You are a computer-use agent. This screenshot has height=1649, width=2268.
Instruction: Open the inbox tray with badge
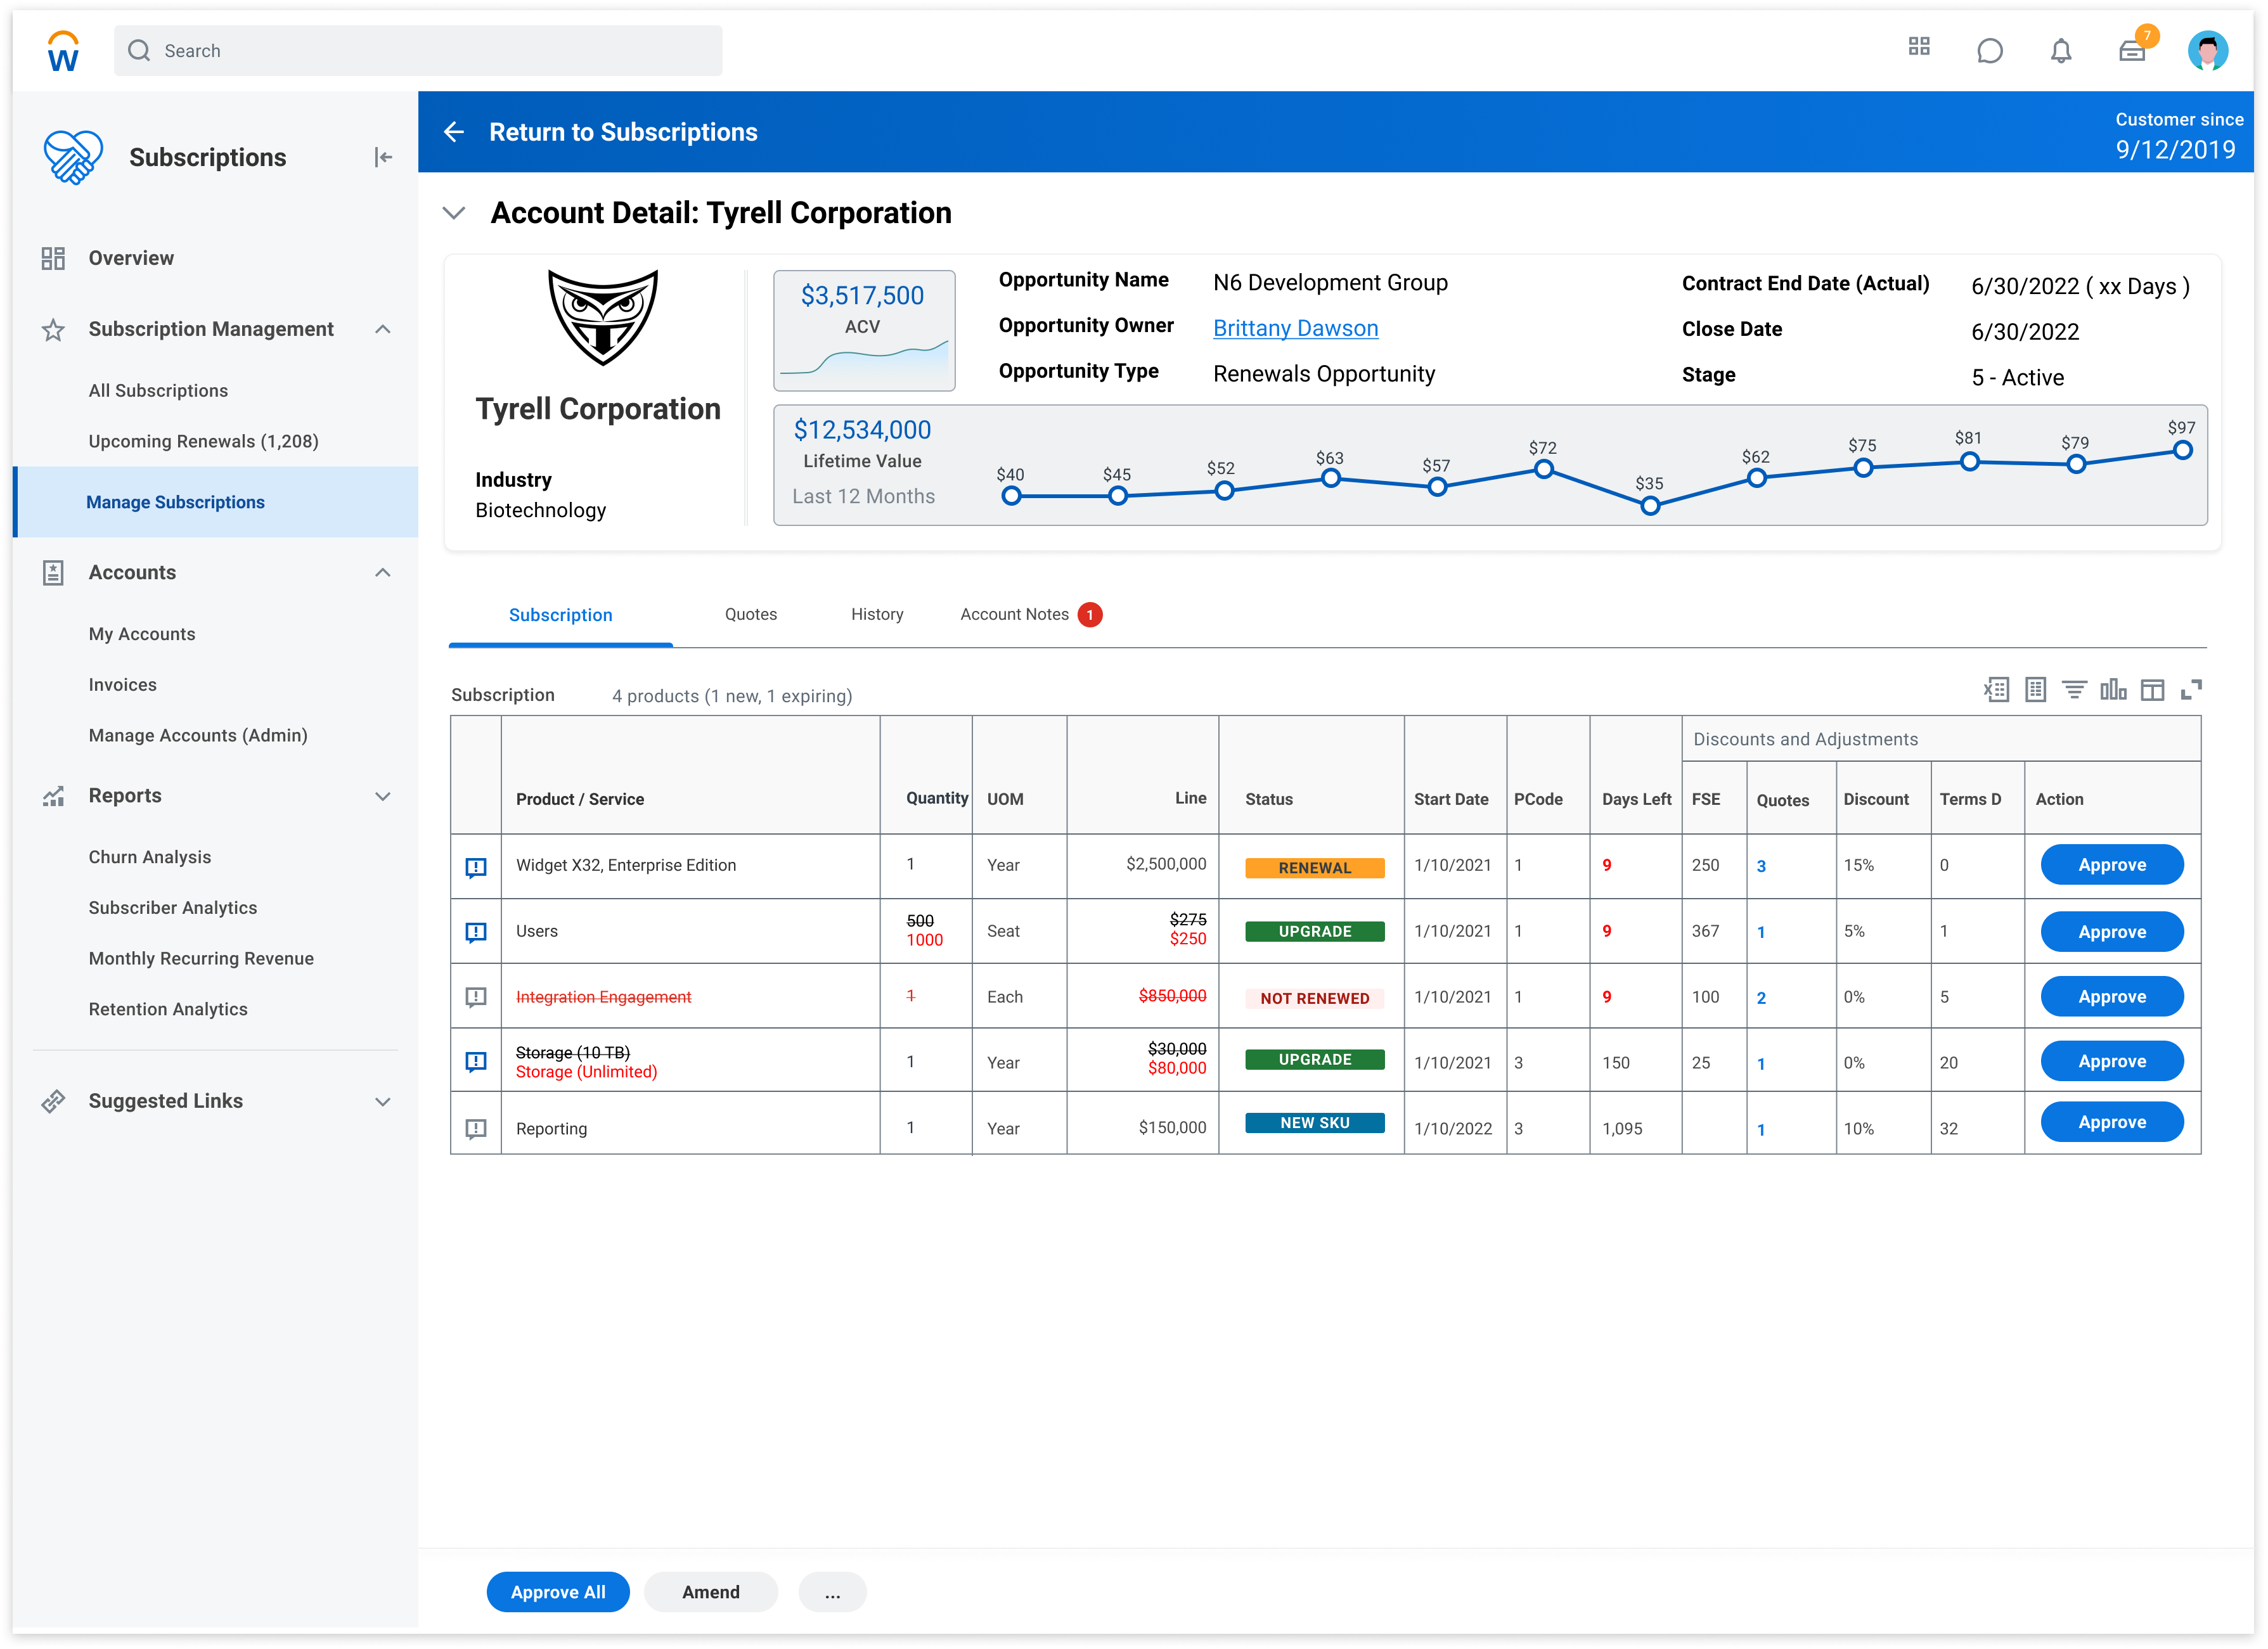pos(2132,50)
